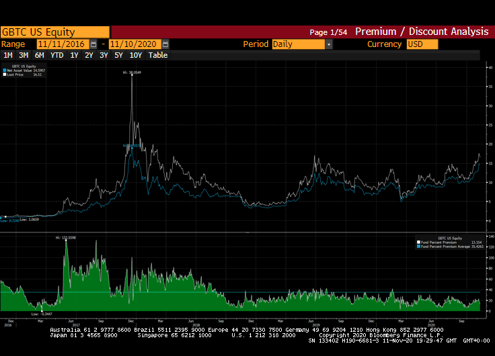The width and height of the screenshot is (495, 356).
Task: Open the start date calendar picker
Action: pyautogui.click(x=93, y=44)
